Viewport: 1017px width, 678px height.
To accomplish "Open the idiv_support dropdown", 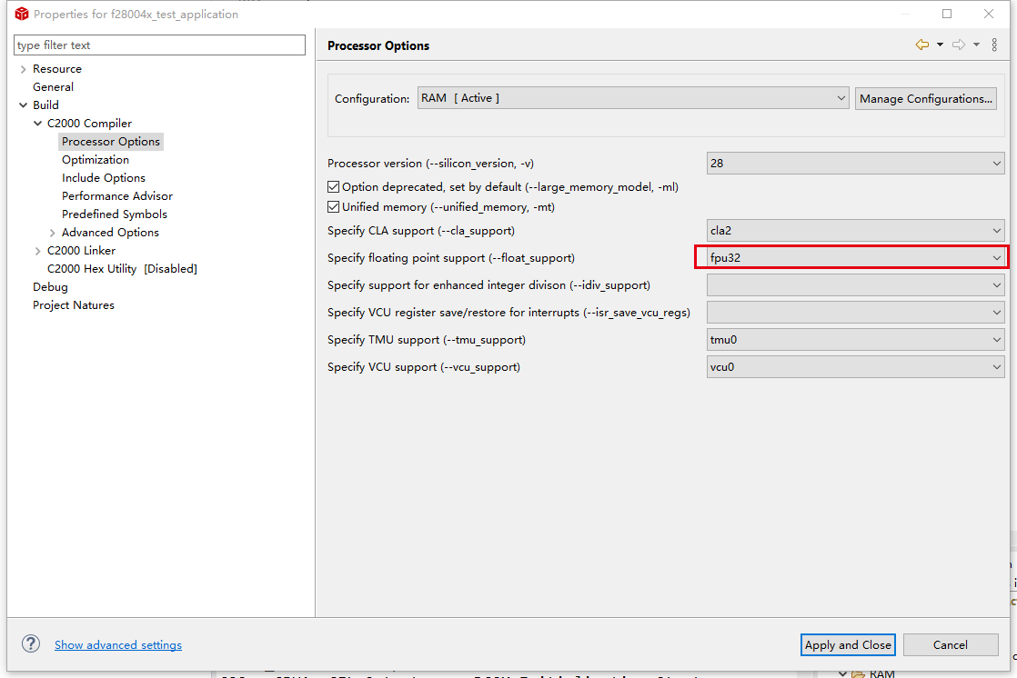I will pos(855,285).
